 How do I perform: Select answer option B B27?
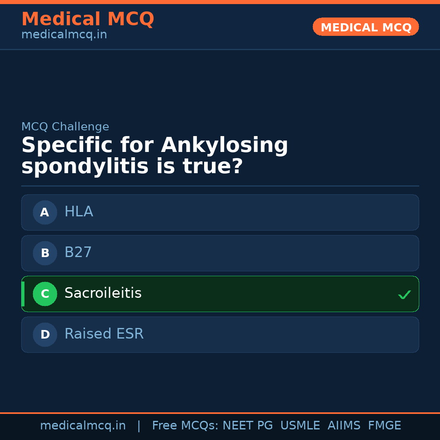tap(220, 253)
